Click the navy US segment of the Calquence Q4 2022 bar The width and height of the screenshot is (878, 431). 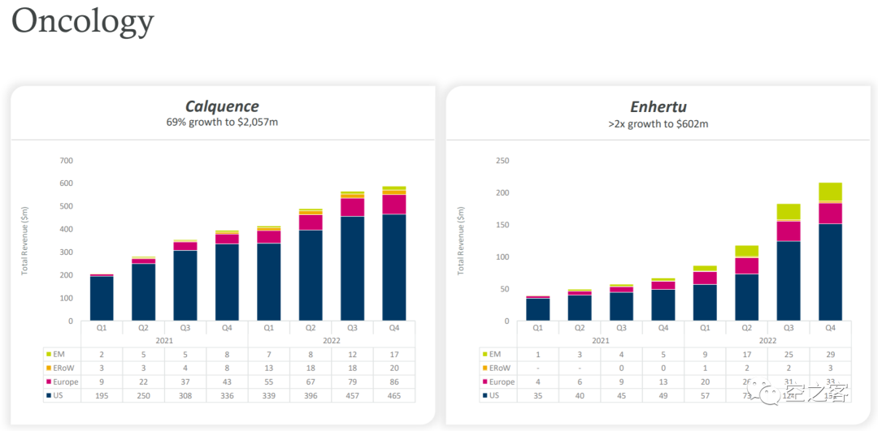tap(394, 268)
